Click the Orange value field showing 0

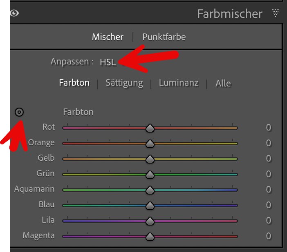(269, 143)
